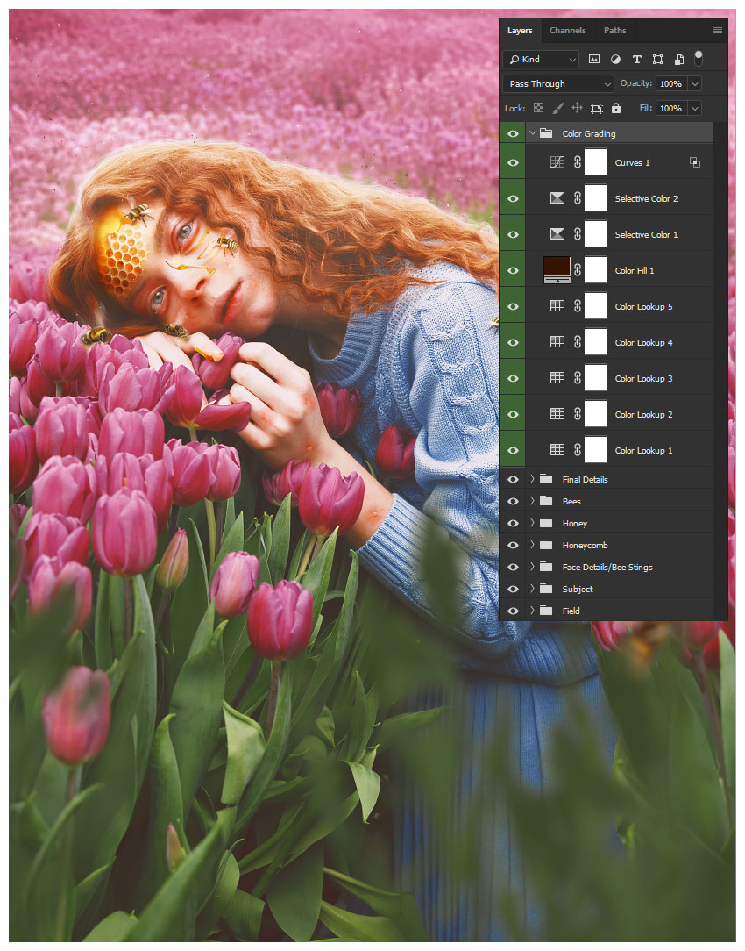
Task: Switch to the Channels tab
Action: click(x=568, y=31)
